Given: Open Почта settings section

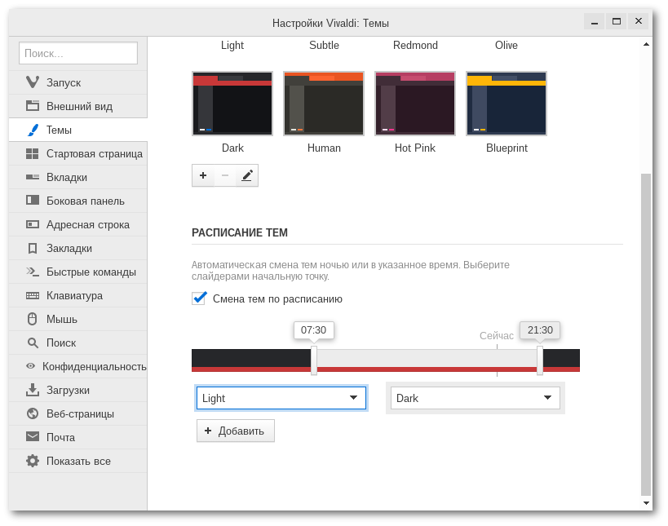Looking at the screenshot, I should (78, 437).
